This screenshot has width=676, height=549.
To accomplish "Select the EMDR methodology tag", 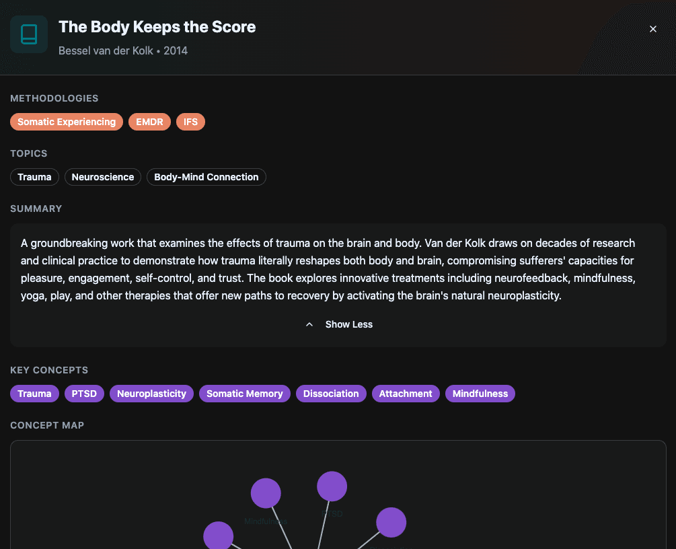I will 149,122.
